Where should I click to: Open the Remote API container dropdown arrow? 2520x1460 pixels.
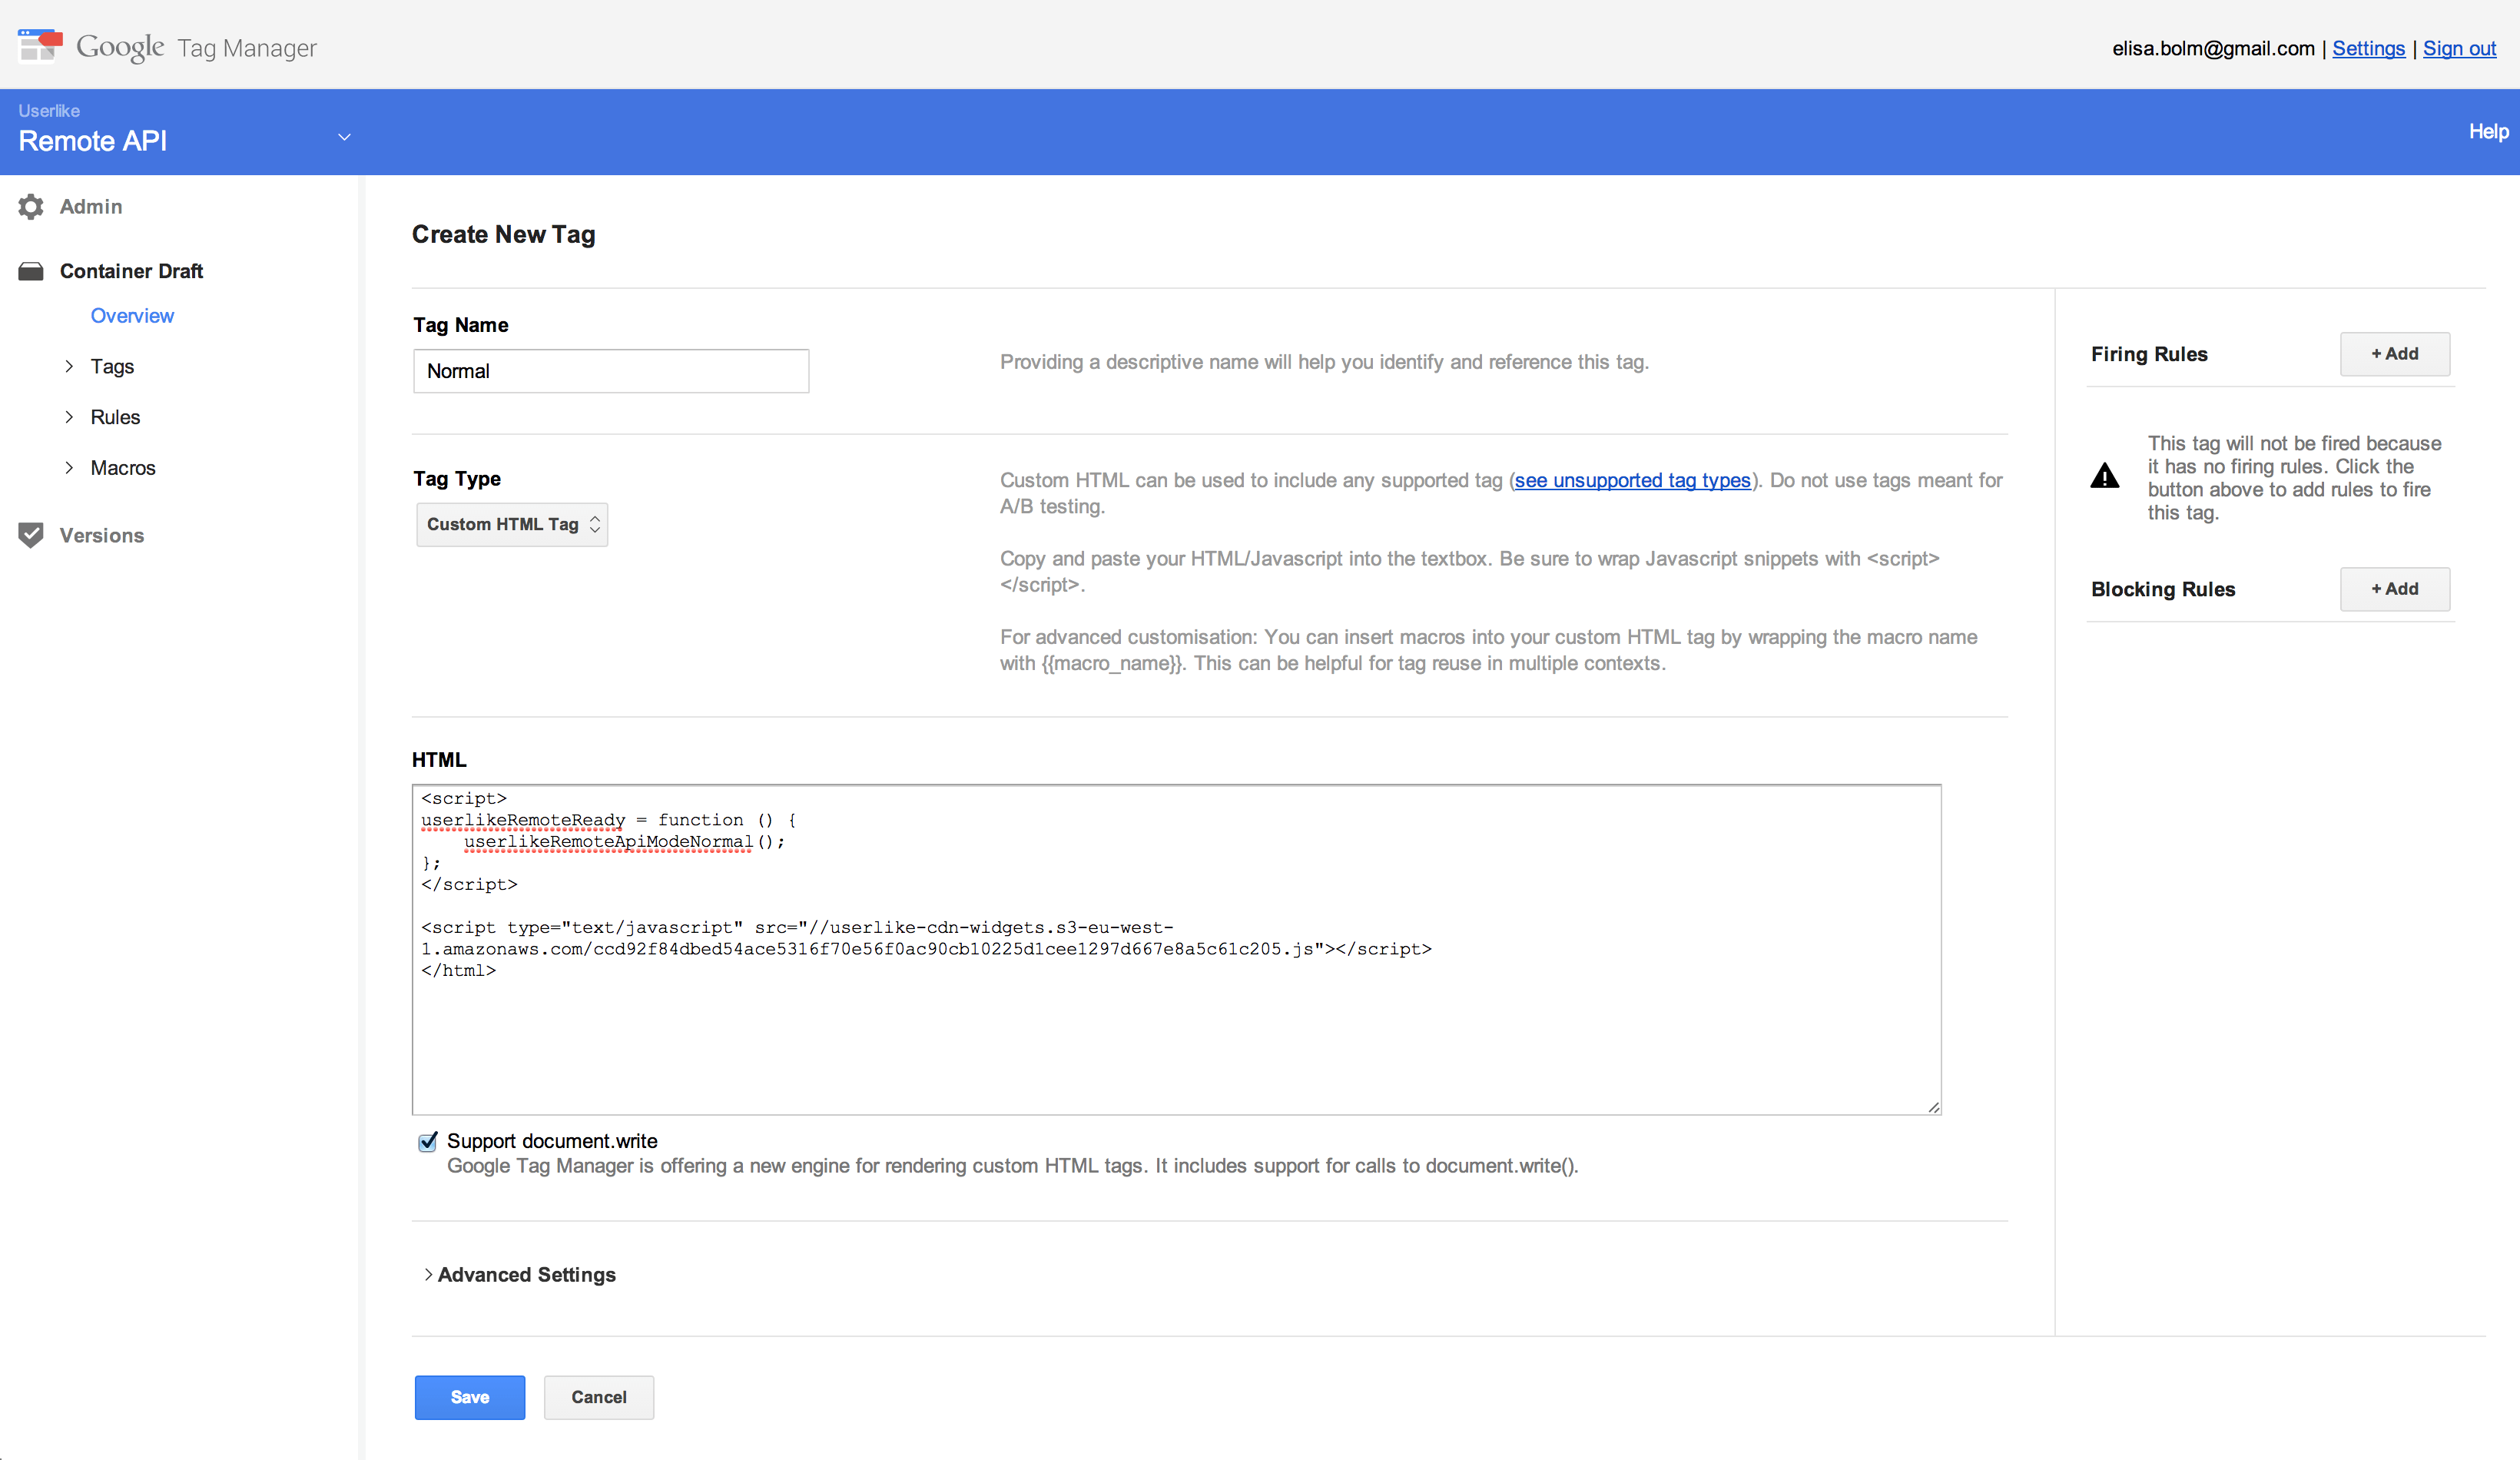344,137
